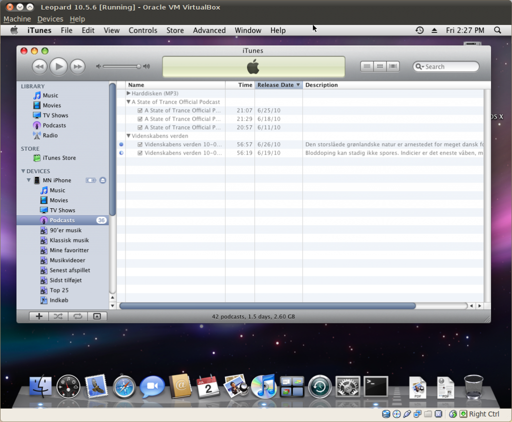The width and height of the screenshot is (512, 422).
Task: Click the sidebar scroll down arrow
Action: 112,306
